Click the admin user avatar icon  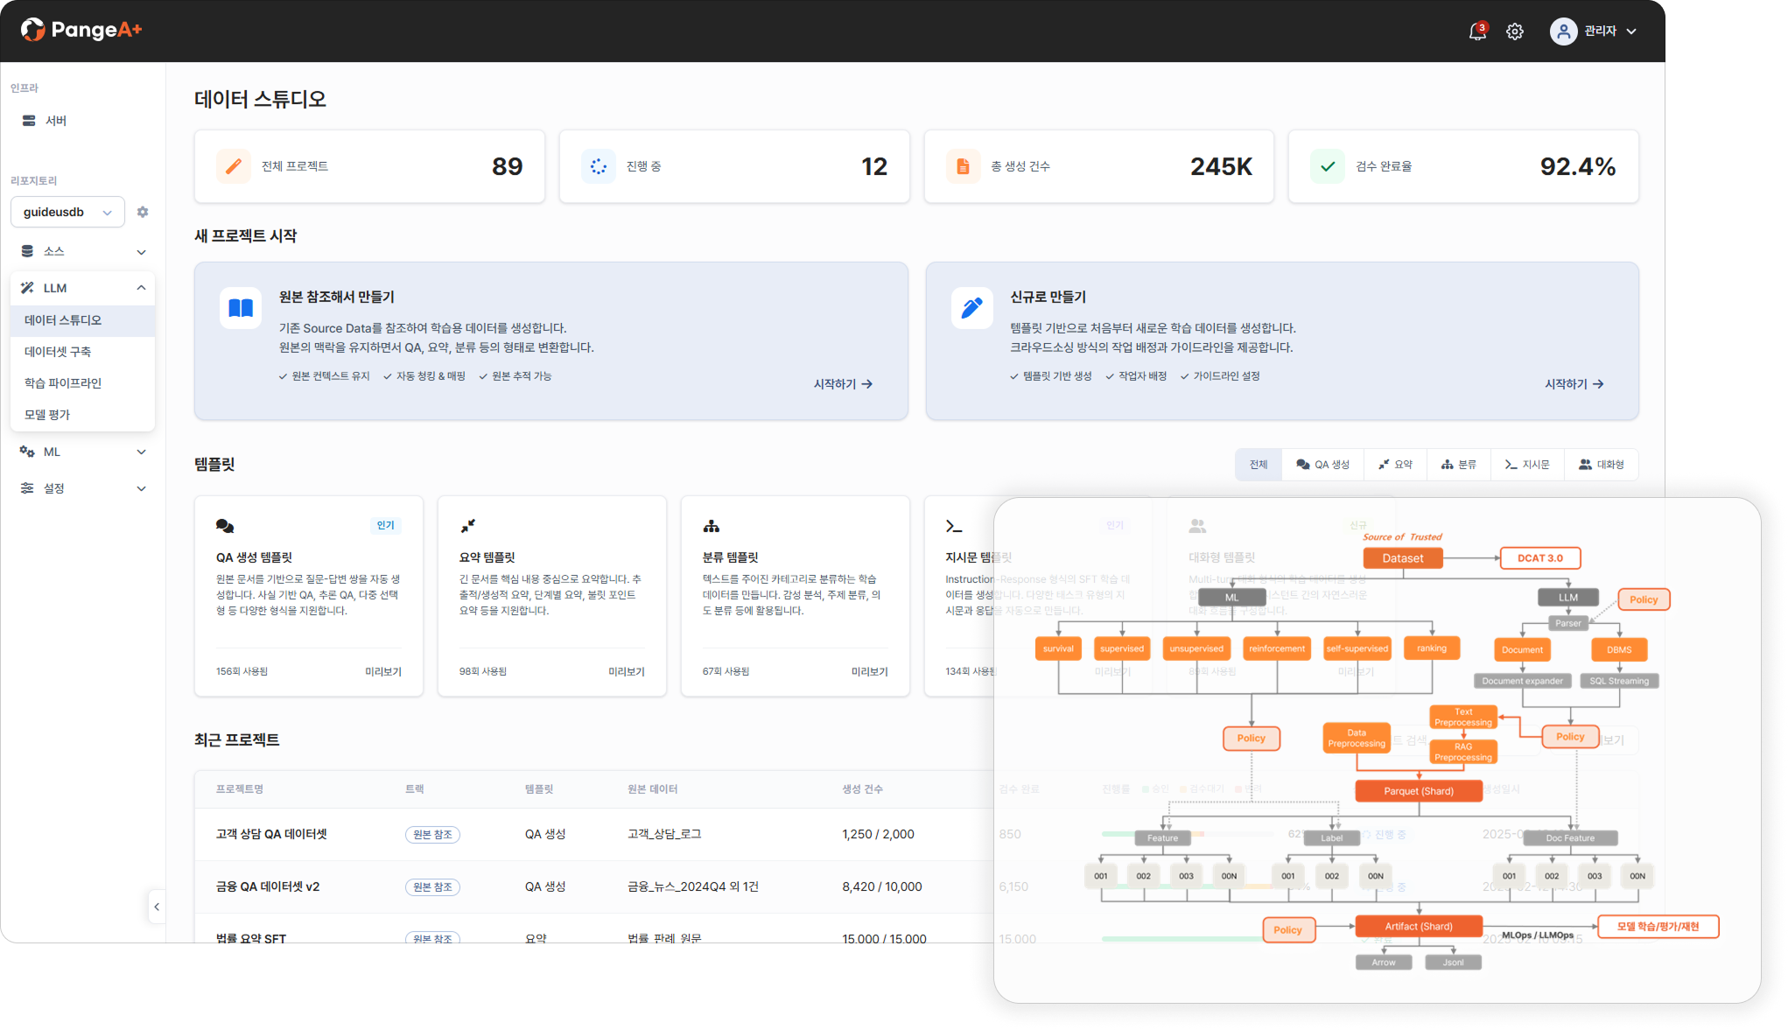tap(1563, 32)
